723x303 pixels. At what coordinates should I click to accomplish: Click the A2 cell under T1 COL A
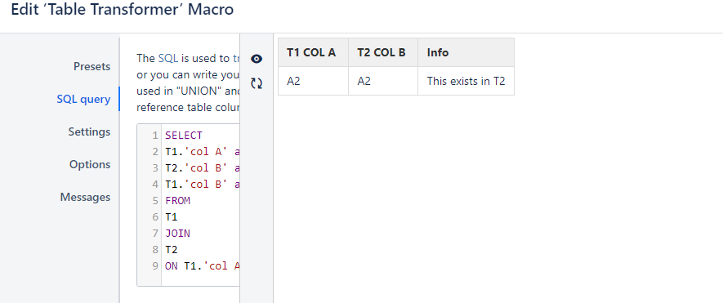(313, 81)
